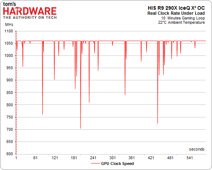Click the x-axis label '421'
Screen dimensions: 212x170
[x=151, y=158]
